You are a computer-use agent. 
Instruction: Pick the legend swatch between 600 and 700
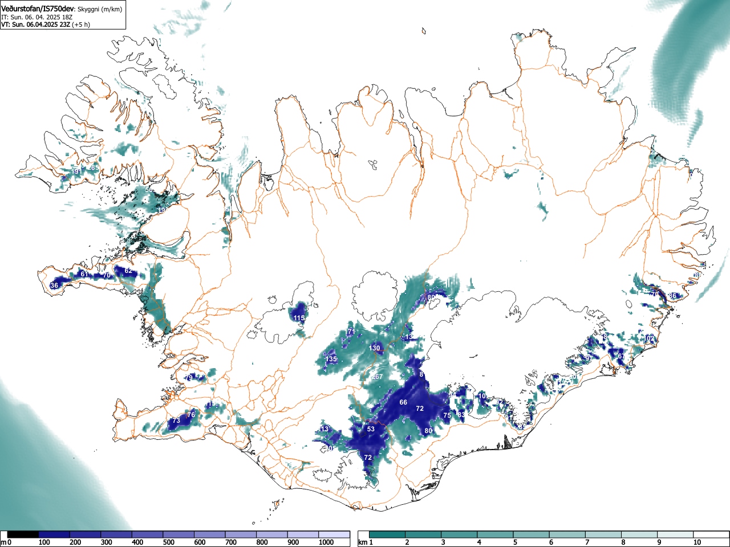click(210, 534)
